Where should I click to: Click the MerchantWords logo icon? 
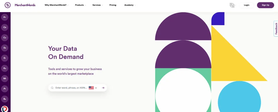pos(8,5)
